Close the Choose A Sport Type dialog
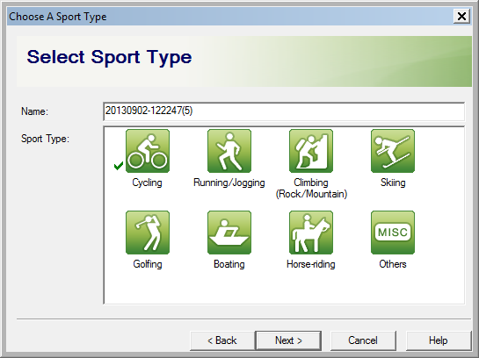The image size is (479, 358). [461, 16]
